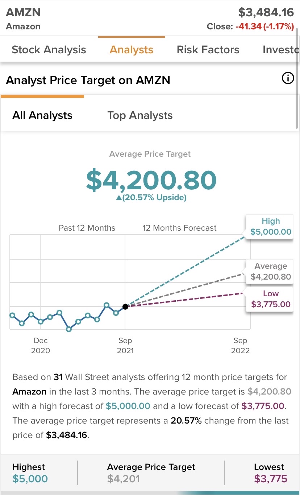This screenshot has height=495, width=300.
Task: Click the black current-price dot on chart
Action: tap(125, 306)
